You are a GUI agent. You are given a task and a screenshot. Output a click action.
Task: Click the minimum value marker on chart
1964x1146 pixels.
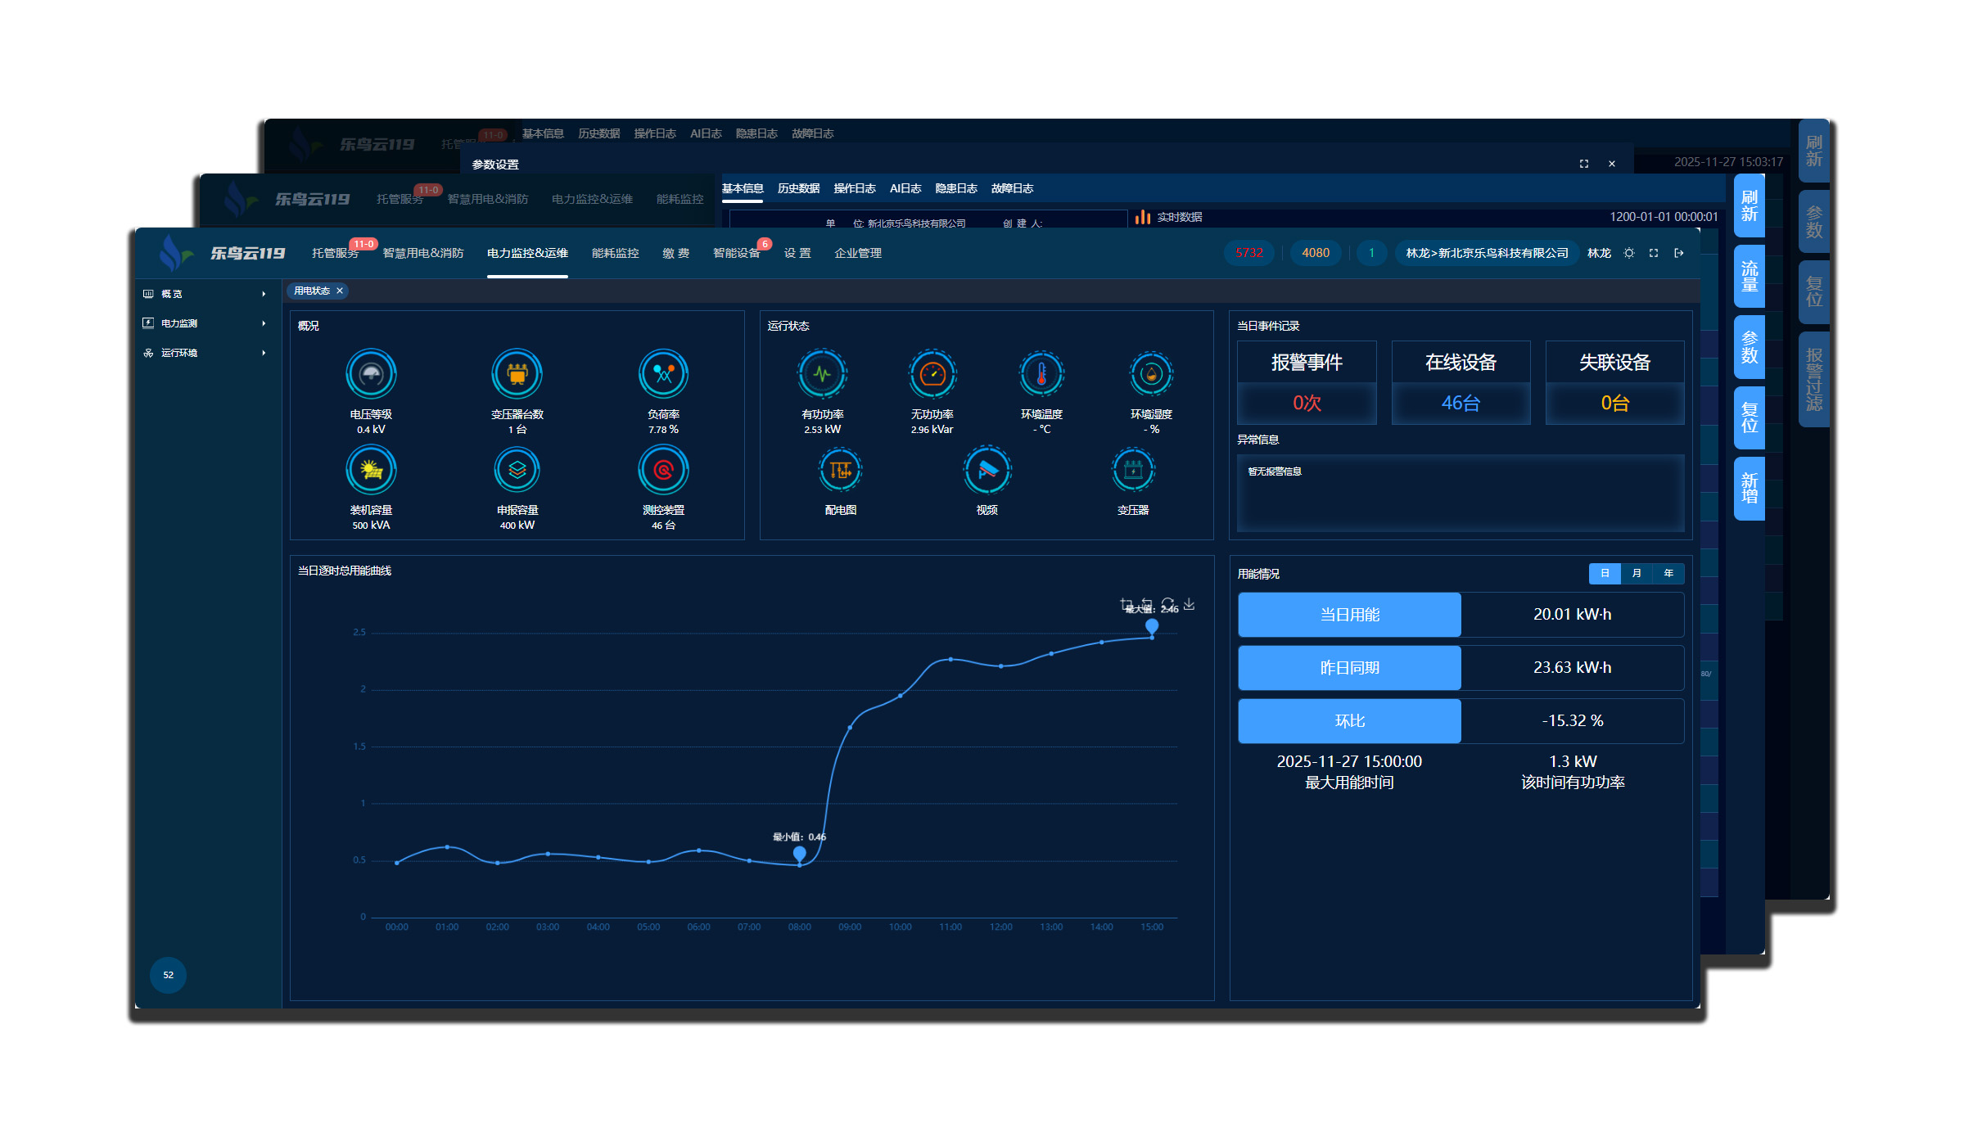pos(800,854)
